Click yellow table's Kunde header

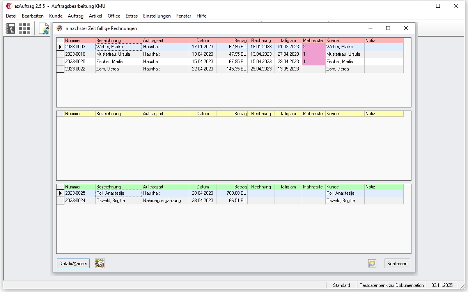pyautogui.click(x=345, y=114)
